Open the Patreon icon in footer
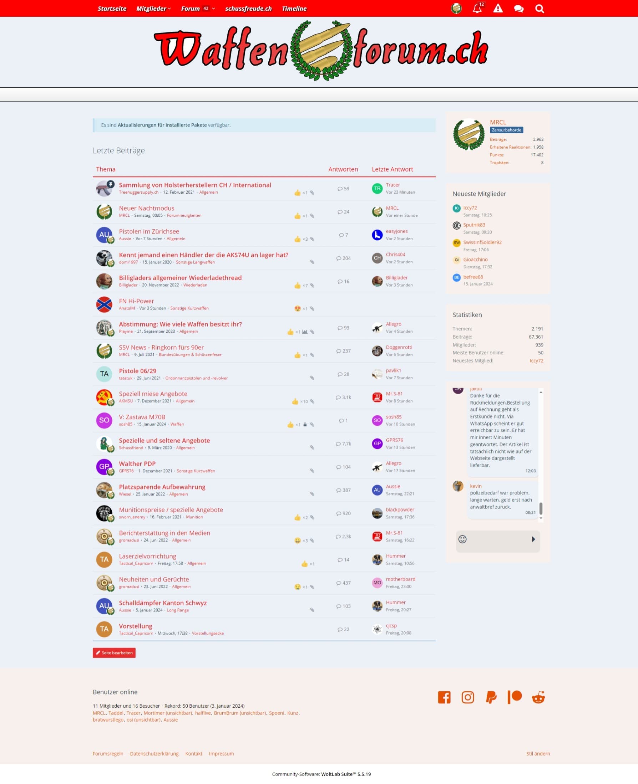Viewport: 638px width, 784px height. (x=515, y=697)
